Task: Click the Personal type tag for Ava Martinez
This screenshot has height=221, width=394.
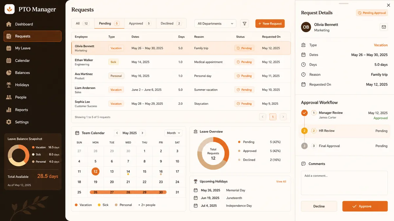Action: click(116, 76)
